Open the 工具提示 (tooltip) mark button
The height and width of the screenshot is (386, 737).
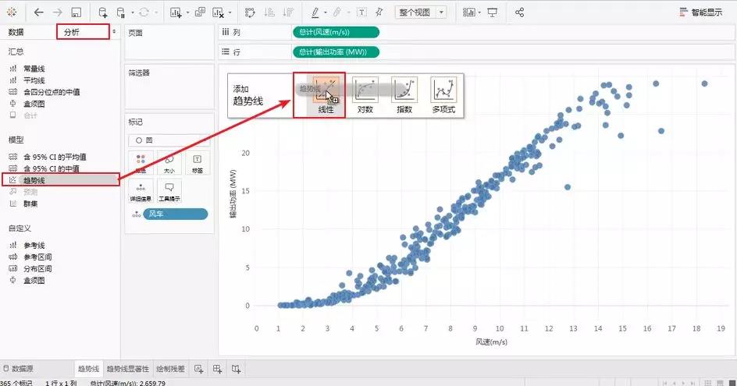(169, 191)
